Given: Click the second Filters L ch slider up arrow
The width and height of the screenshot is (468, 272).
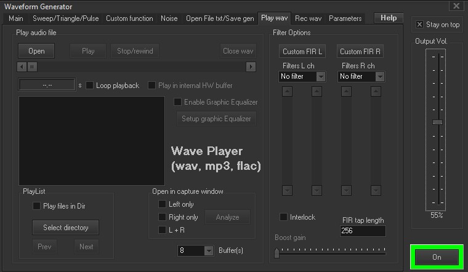Looking at the screenshot, I should (x=317, y=91).
